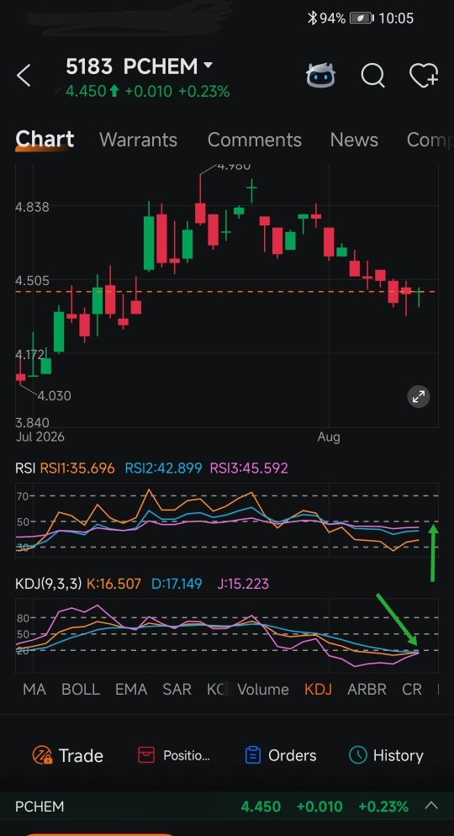Open search with the magnifier icon

tap(372, 75)
